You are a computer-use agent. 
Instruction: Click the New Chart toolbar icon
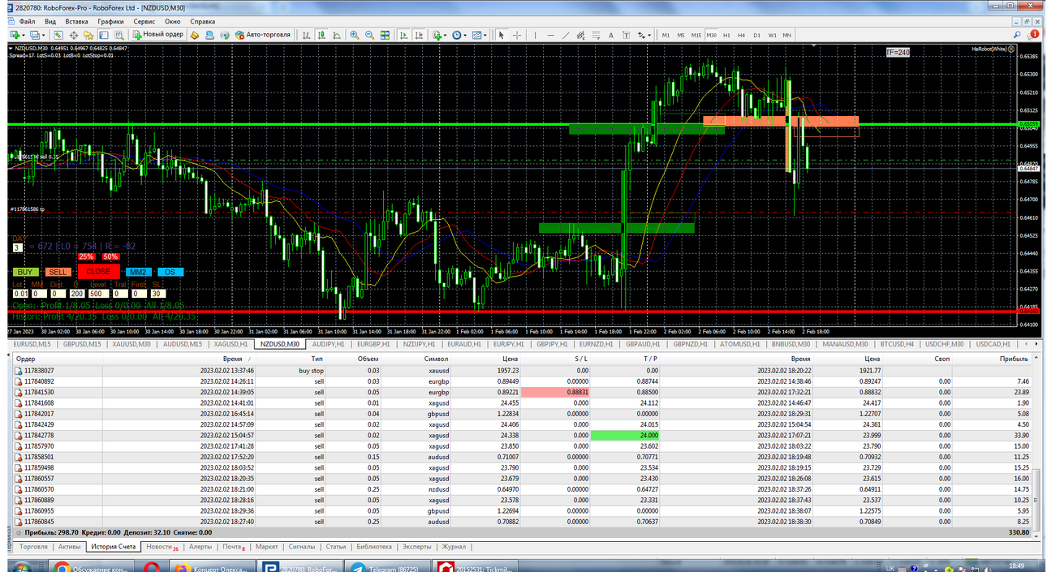tap(15, 35)
